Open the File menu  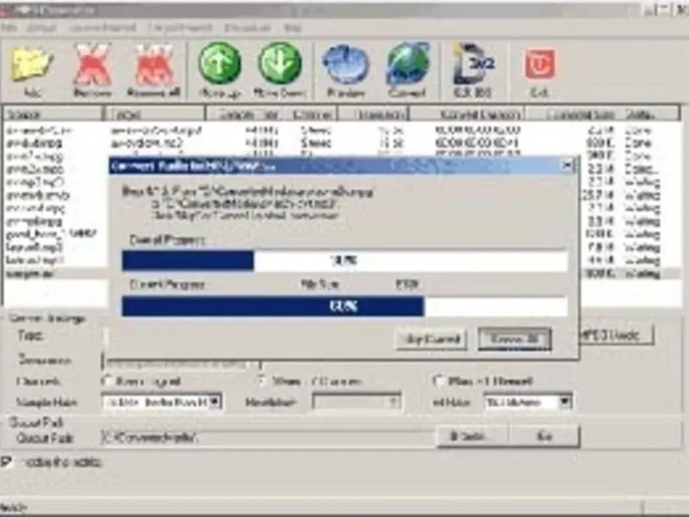pos(9,28)
